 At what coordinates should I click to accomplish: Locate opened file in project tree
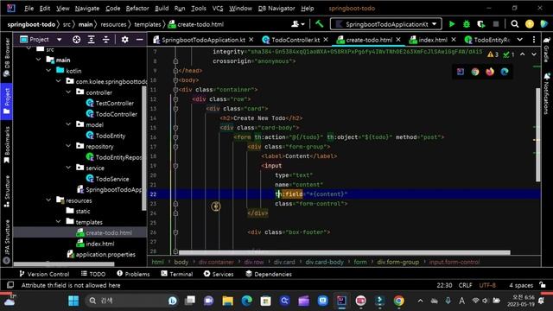(76, 40)
